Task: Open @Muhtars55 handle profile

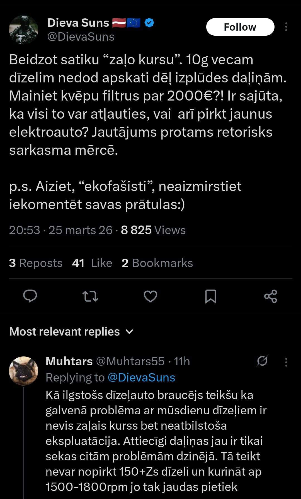Action: point(130,361)
